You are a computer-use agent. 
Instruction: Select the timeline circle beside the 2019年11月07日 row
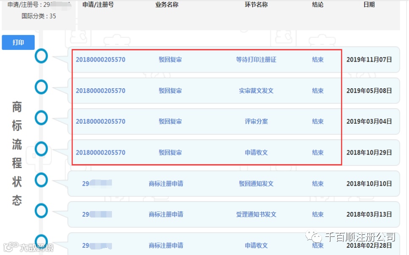41,56
